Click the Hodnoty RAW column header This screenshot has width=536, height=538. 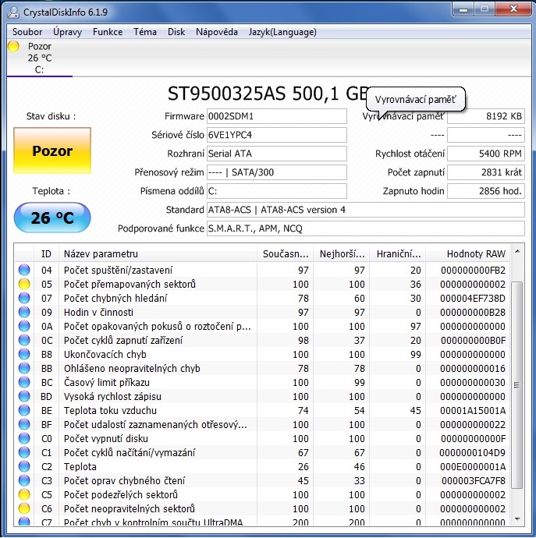468,254
